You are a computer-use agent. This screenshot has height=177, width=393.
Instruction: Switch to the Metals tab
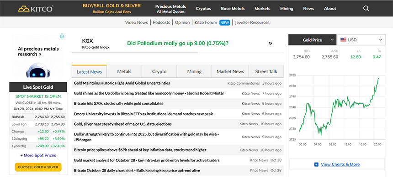[x=124, y=71]
